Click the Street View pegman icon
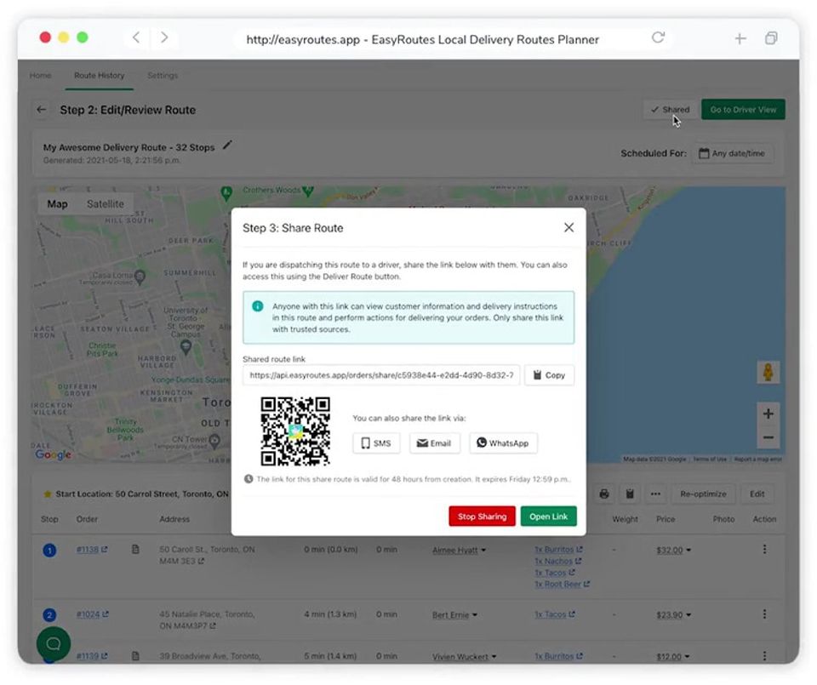 [x=768, y=373]
